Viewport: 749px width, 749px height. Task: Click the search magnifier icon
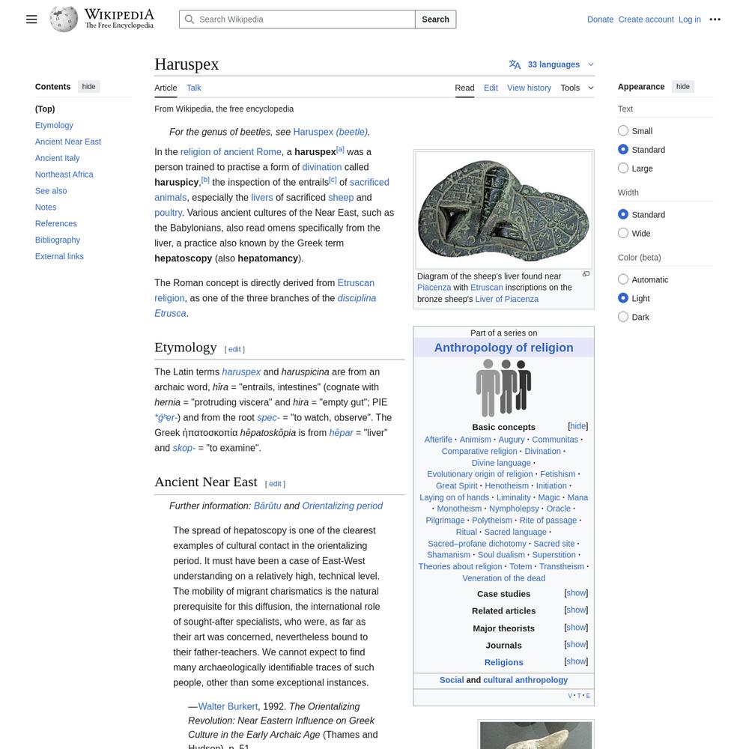(x=189, y=19)
